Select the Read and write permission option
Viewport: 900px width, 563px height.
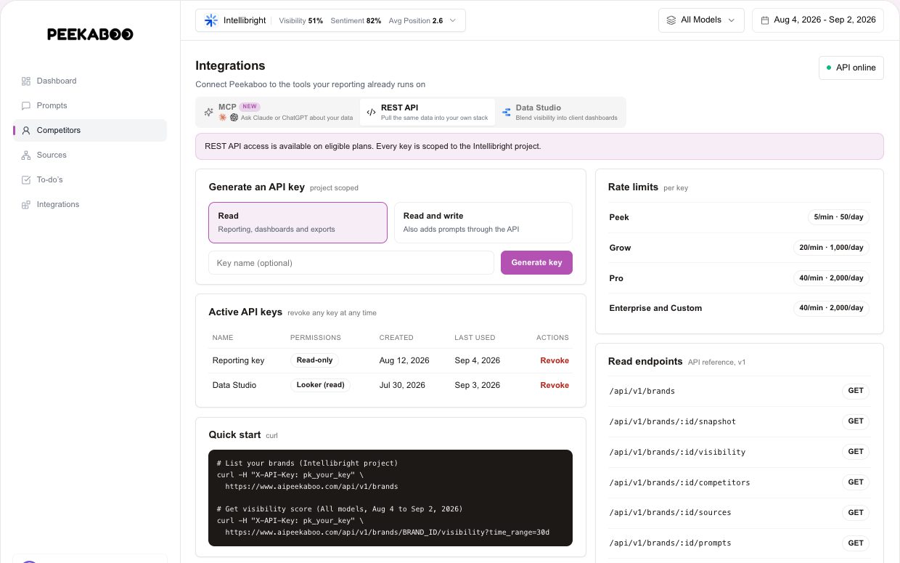click(x=483, y=222)
